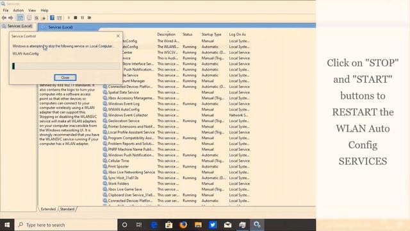
Task: Click the Service Control progress bar
Action: pos(65,65)
